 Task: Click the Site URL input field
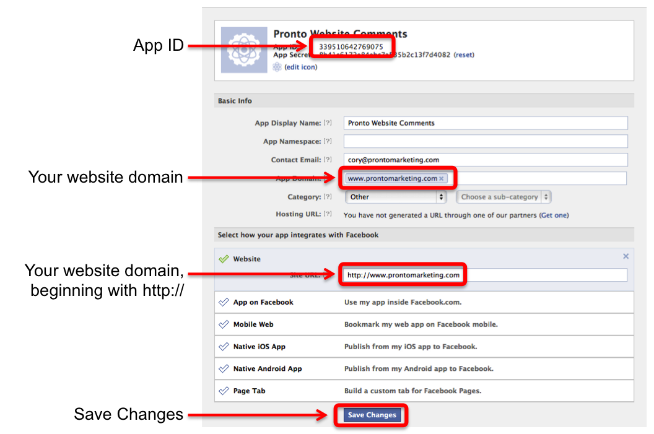click(x=485, y=275)
